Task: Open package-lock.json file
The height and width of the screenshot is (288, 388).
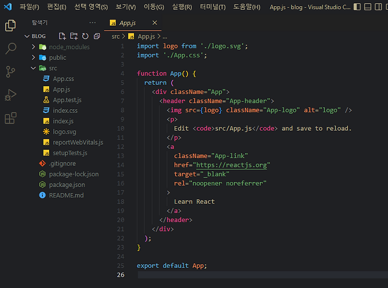Action: click(74, 174)
